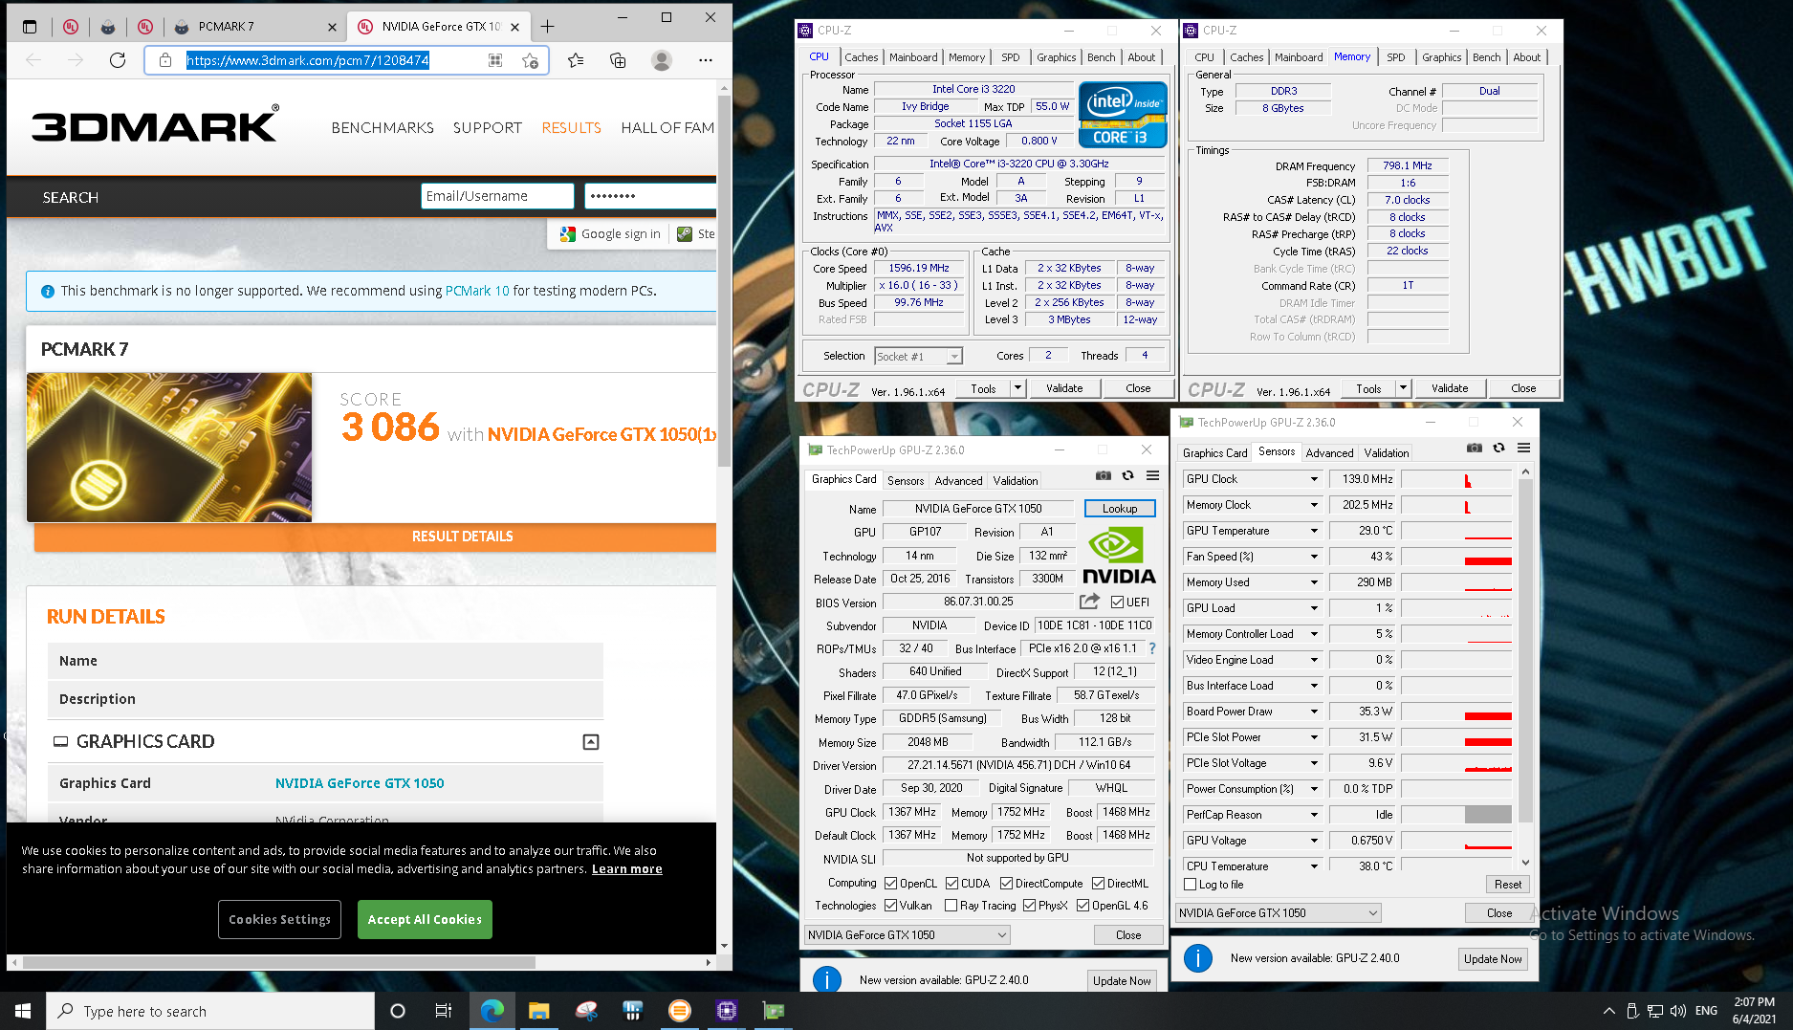Open GPU selector dropdown in GPU-Z Graphics Card window

907,935
